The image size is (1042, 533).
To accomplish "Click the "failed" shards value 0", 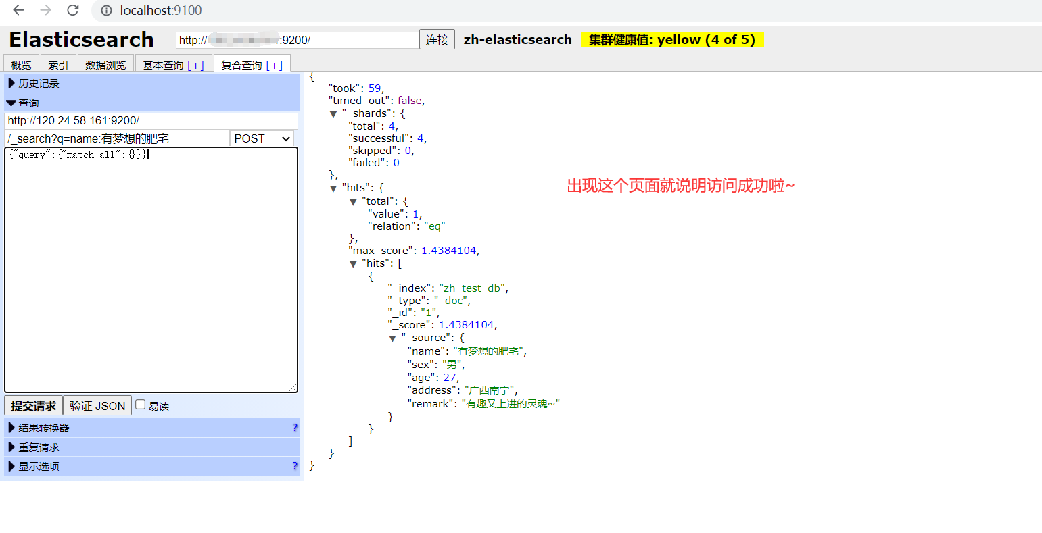I will pyautogui.click(x=396, y=163).
